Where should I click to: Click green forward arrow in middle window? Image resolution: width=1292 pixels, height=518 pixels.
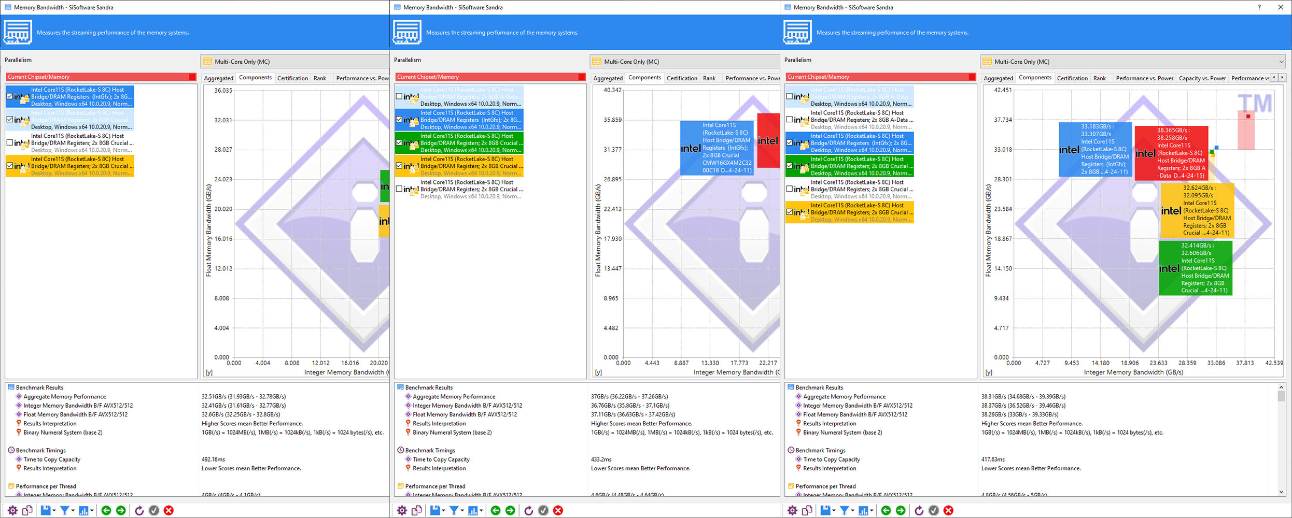[510, 511]
